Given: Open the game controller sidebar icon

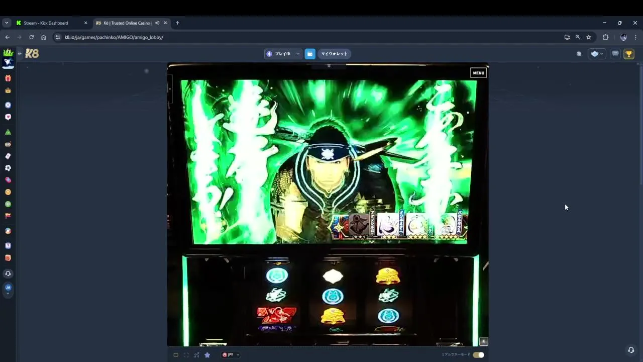Looking at the screenshot, I should pos(8,144).
